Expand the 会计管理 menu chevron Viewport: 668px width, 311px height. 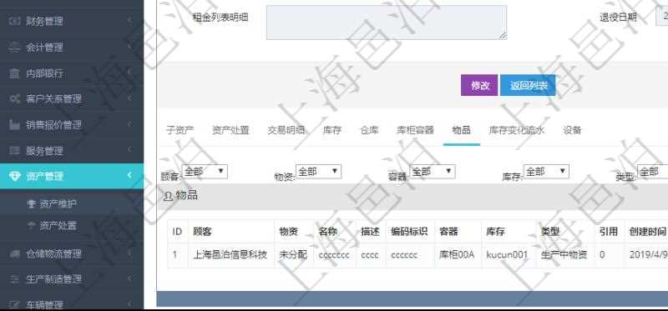129,47
